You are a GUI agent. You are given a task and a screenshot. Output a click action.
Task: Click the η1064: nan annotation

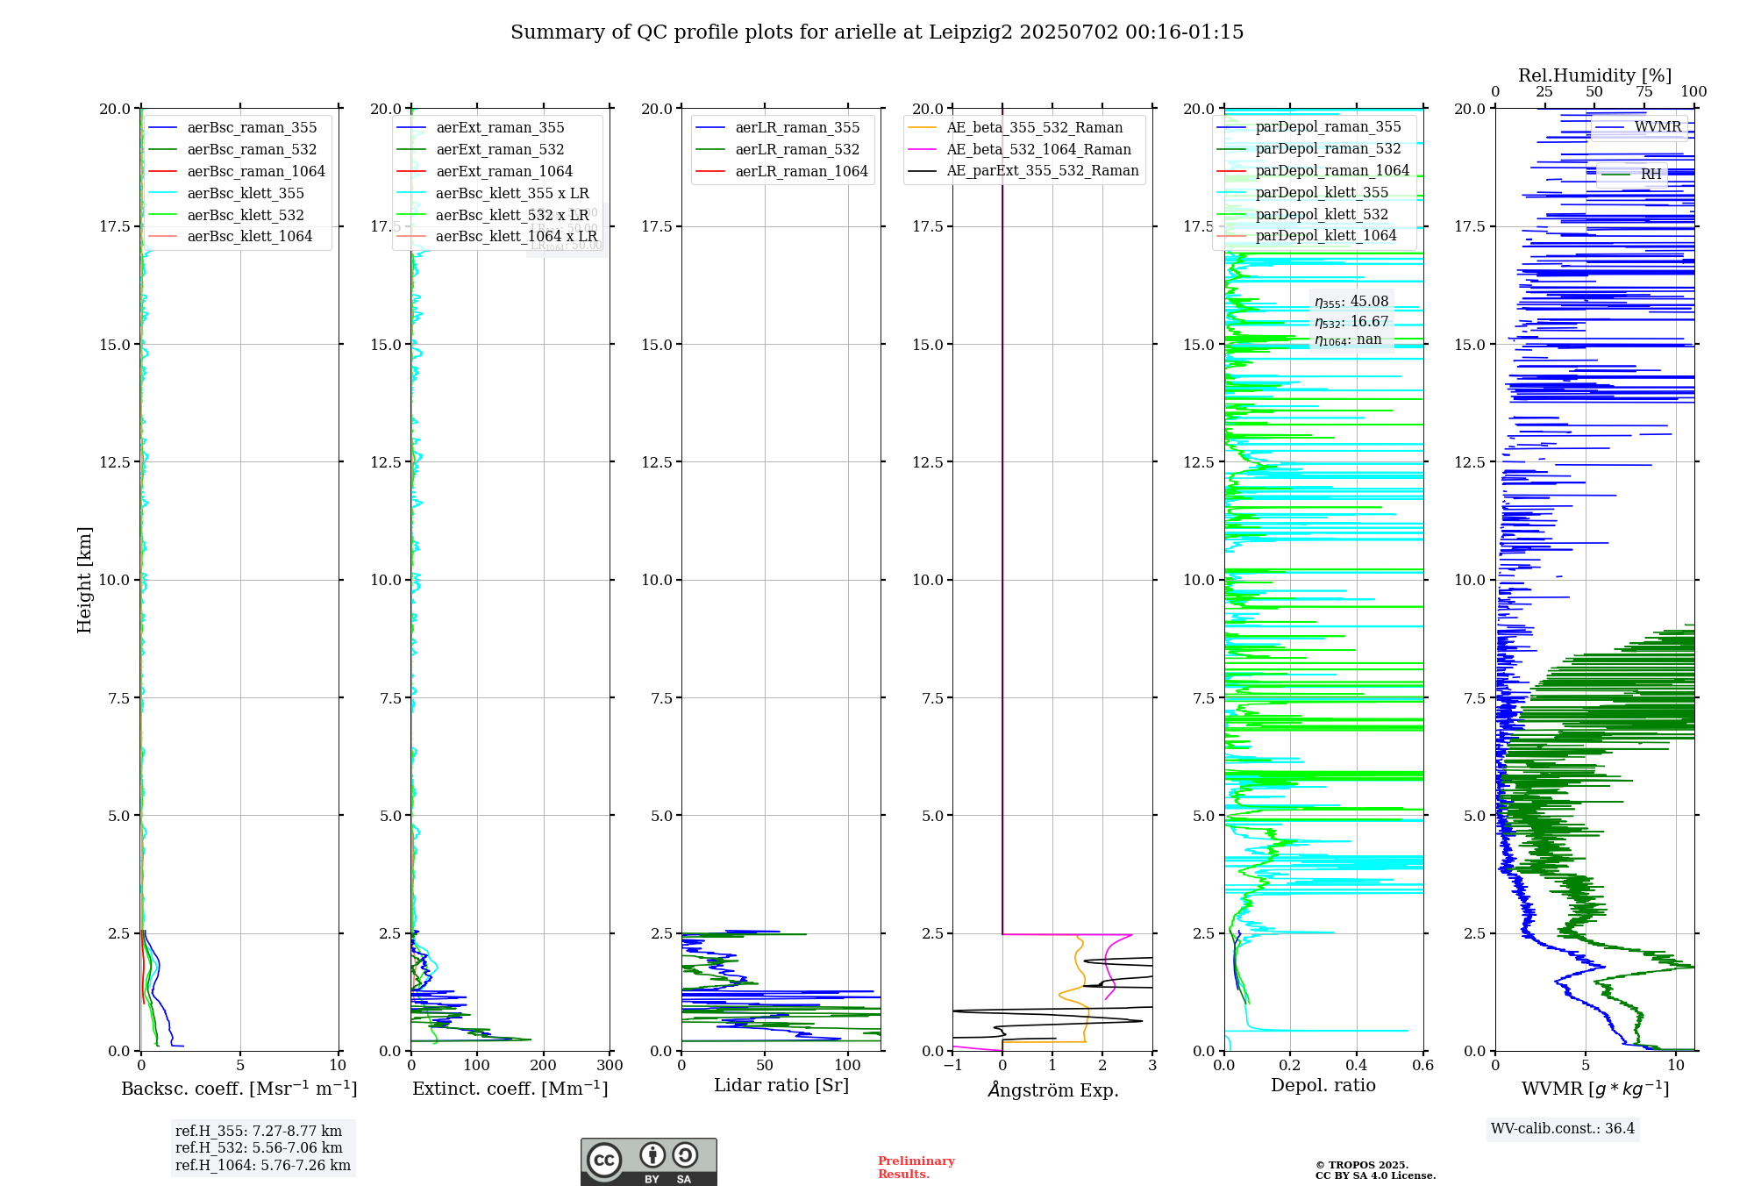pyautogui.click(x=1348, y=340)
